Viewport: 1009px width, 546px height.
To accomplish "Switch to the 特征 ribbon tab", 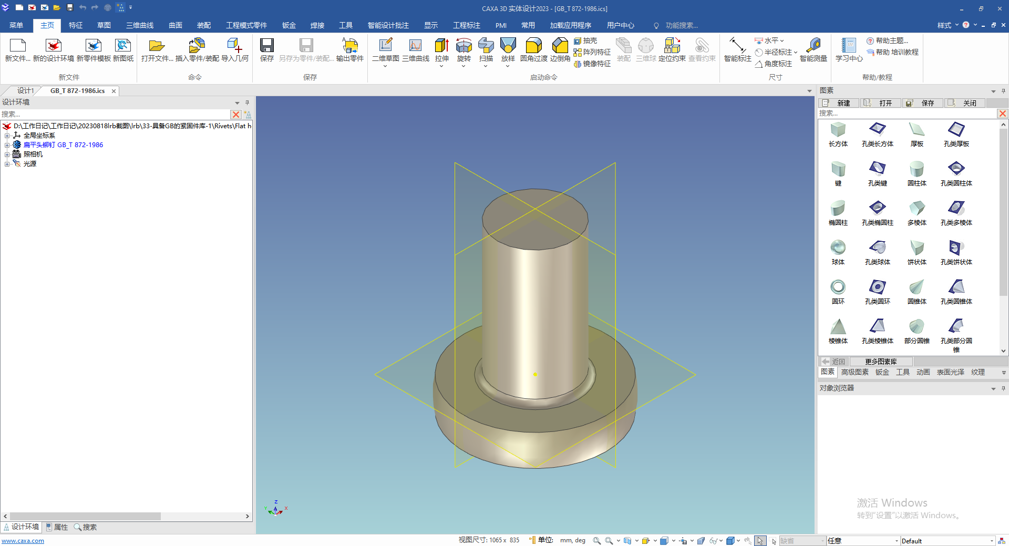I will coord(76,25).
